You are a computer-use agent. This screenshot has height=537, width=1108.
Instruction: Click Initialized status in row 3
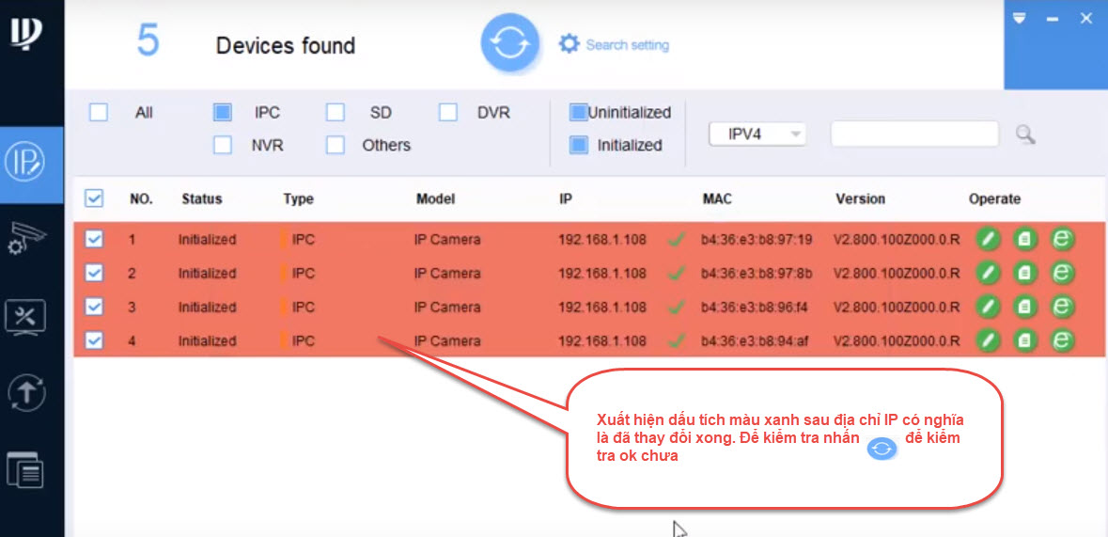click(207, 308)
